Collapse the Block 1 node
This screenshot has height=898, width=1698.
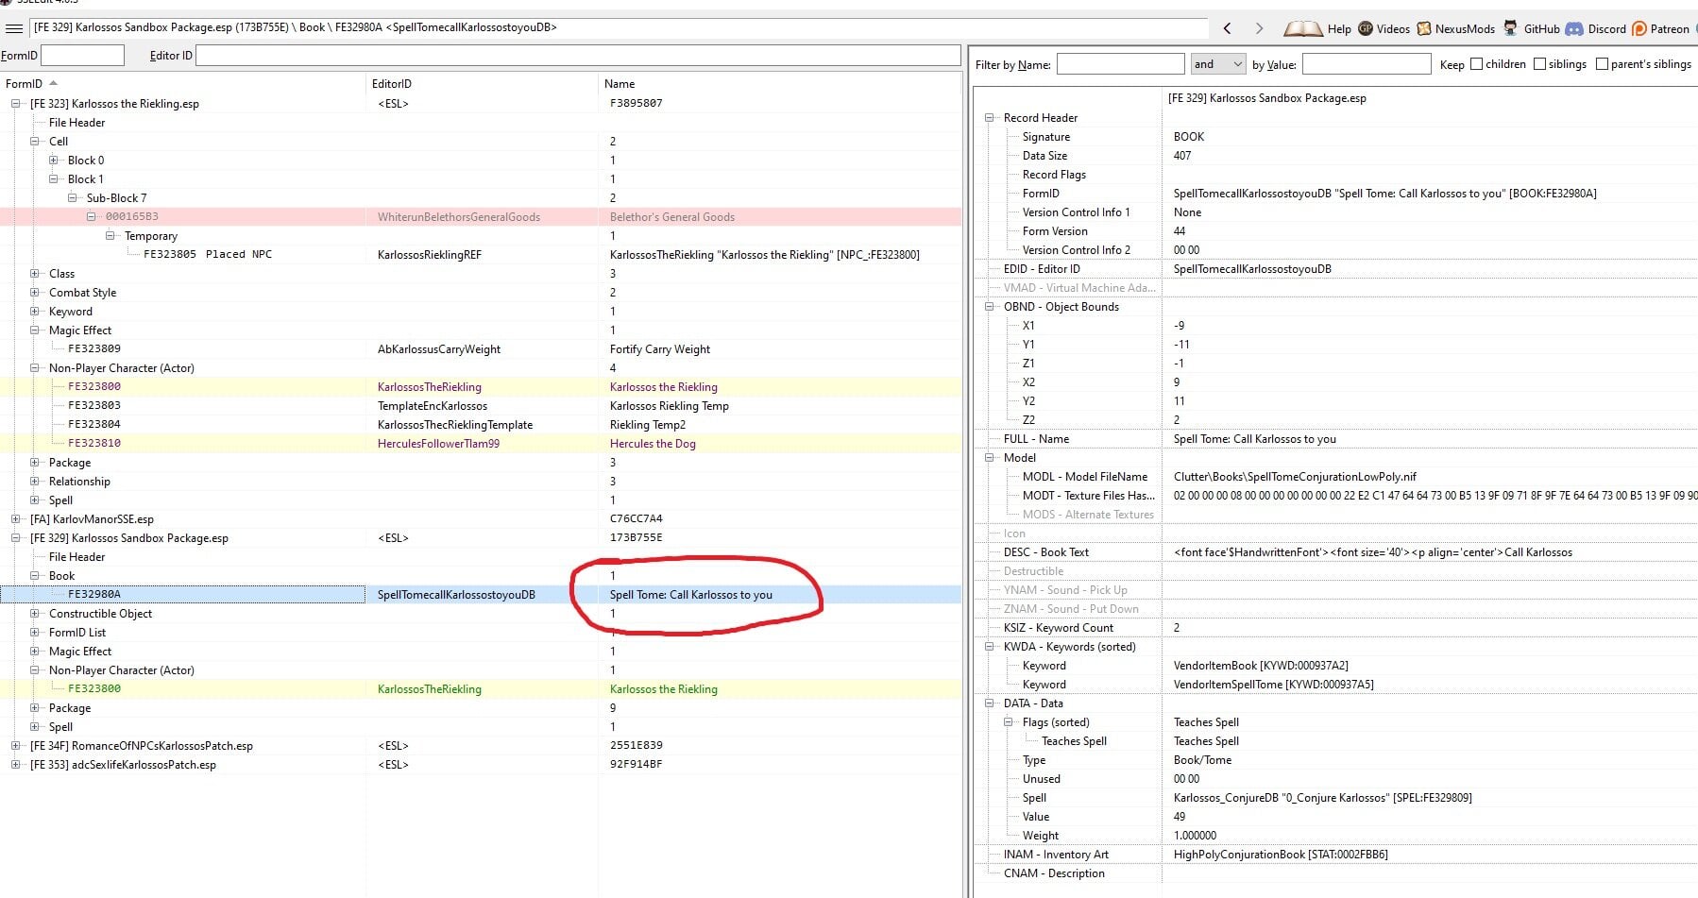click(54, 179)
